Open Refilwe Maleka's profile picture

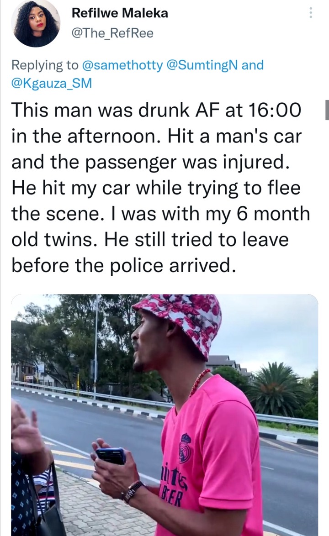[x=35, y=22]
